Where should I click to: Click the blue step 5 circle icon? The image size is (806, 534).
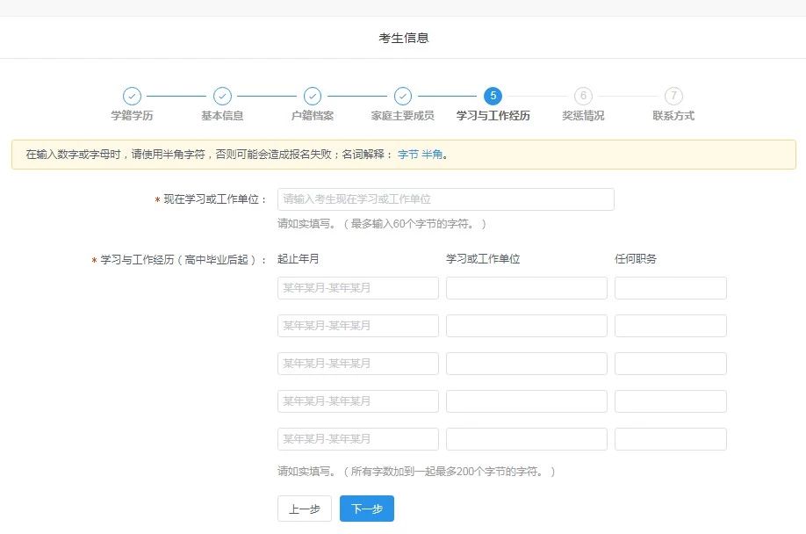[x=493, y=96]
